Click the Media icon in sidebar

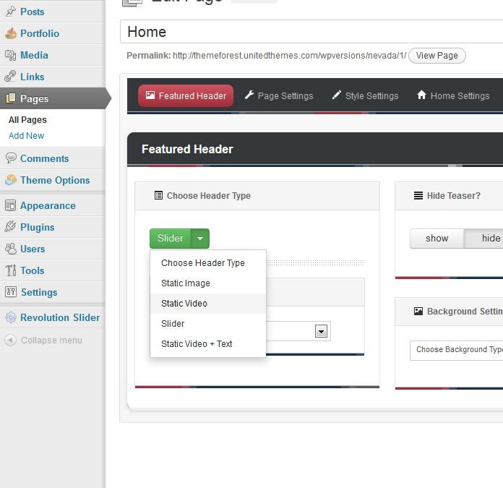pyautogui.click(x=10, y=55)
